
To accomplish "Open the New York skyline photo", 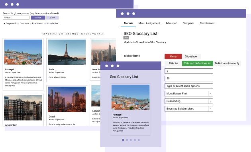I will 104,52.
